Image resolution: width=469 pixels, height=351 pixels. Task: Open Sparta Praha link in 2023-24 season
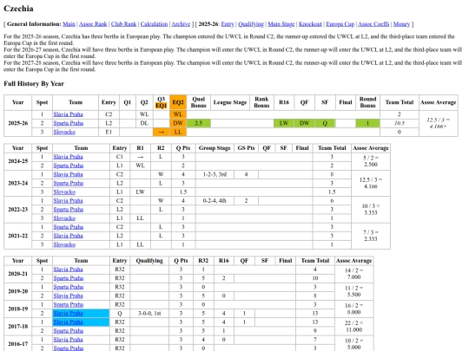(69, 183)
